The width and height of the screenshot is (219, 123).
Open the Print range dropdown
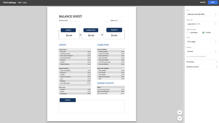(202, 14)
